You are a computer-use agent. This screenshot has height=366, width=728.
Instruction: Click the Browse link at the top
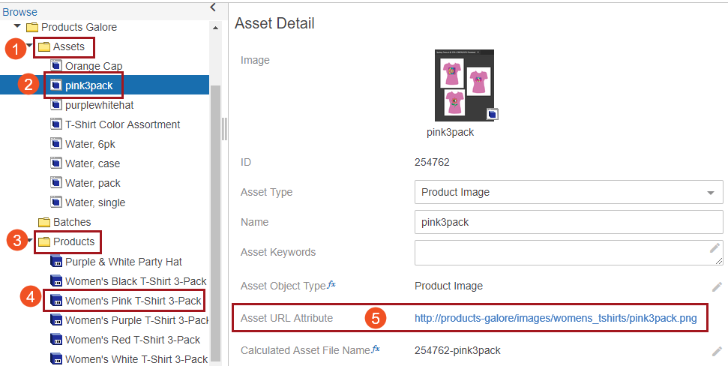[x=19, y=12]
